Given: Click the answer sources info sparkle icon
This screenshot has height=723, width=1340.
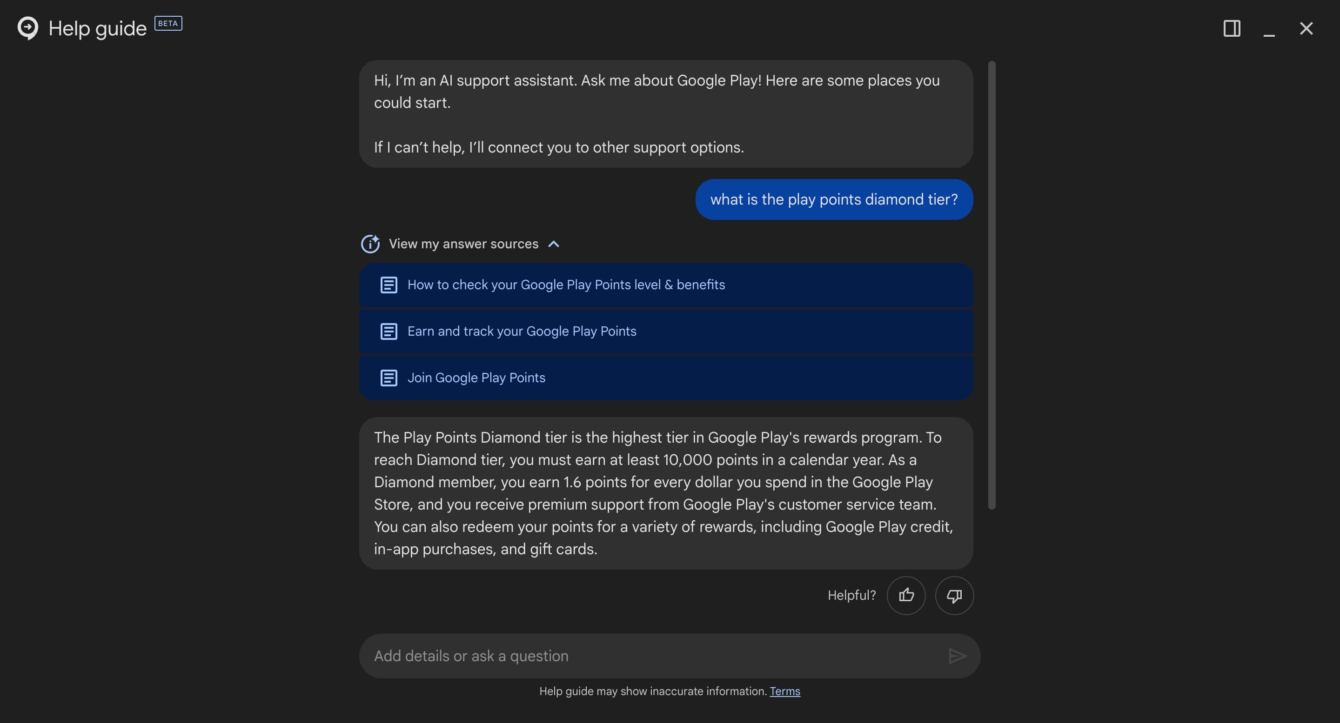Looking at the screenshot, I should pos(370,244).
